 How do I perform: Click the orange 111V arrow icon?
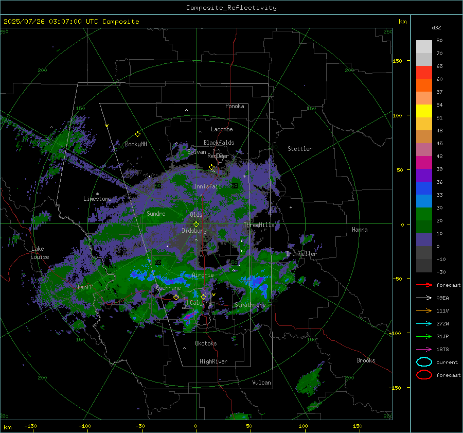424,310
